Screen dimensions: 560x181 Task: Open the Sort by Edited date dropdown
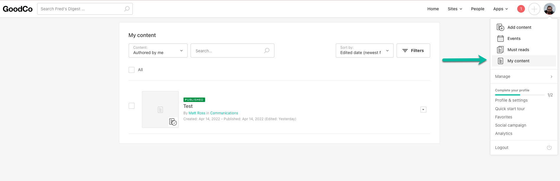(x=364, y=51)
